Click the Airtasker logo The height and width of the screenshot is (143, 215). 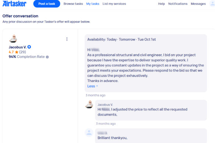pyautogui.click(x=14, y=4)
